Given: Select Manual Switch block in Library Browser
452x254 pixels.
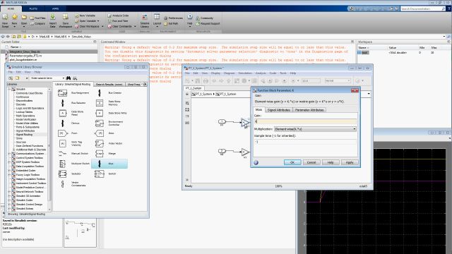Looking at the screenshot, I should click(x=63, y=154).
